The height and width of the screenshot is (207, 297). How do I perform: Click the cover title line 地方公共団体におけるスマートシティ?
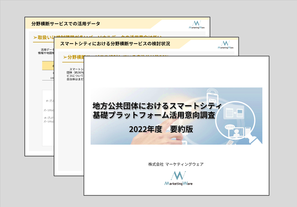[157, 106]
